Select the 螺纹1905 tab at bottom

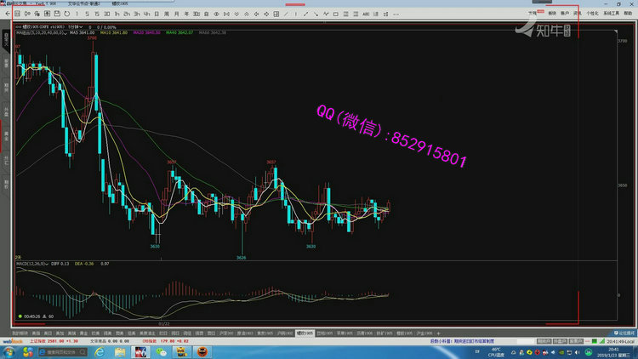click(x=305, y=333)
